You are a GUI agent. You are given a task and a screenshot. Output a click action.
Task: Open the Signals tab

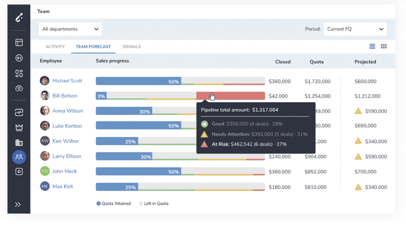point(131,47)
